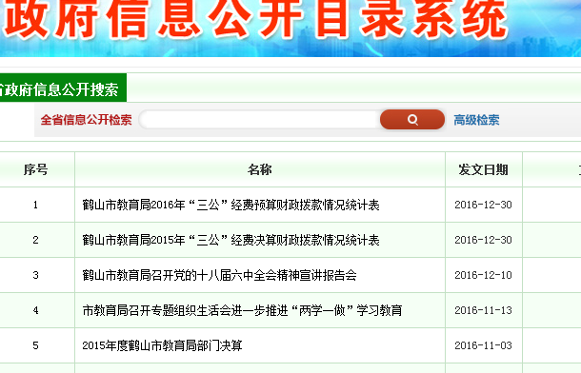Open 2015年度鹤山市教育局部门决算 entry
Screen dimensions: 581x373
pos(162,345)
